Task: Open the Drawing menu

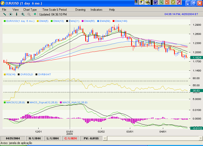Action: (80, 10)
